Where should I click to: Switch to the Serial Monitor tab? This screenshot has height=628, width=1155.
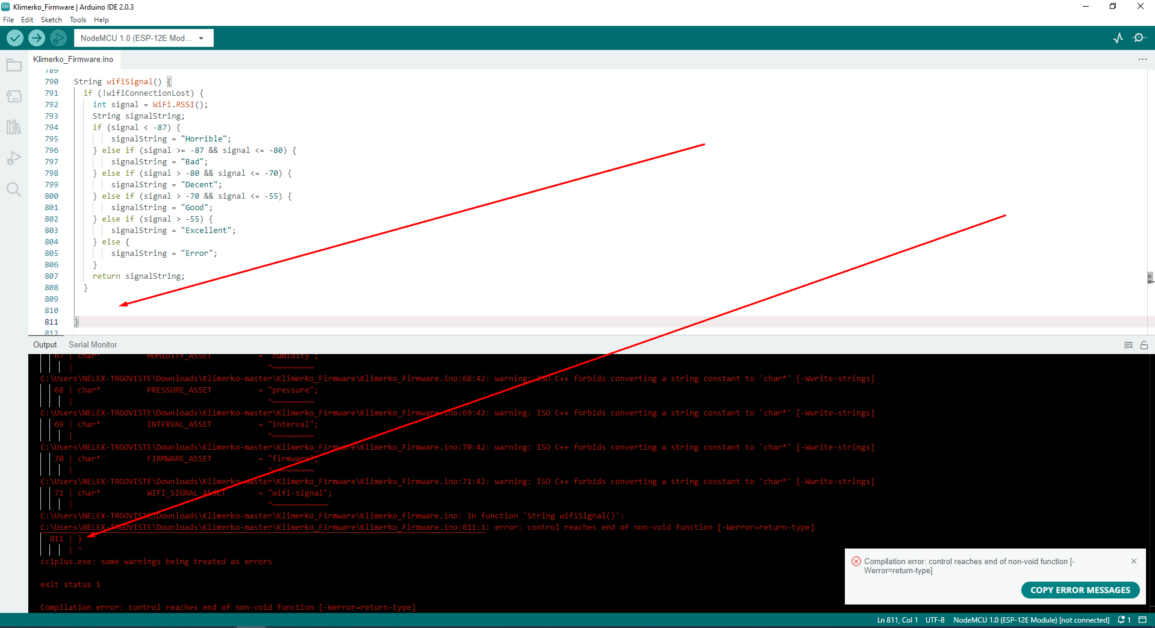tap(92, 344)
